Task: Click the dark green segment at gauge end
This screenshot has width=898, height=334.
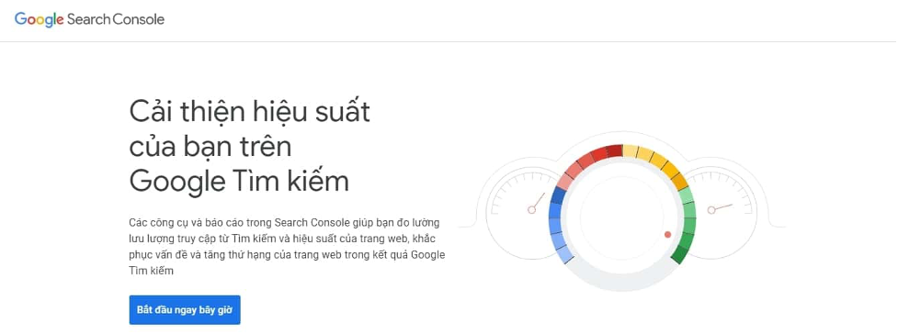Action: click(x=681, y=252)
